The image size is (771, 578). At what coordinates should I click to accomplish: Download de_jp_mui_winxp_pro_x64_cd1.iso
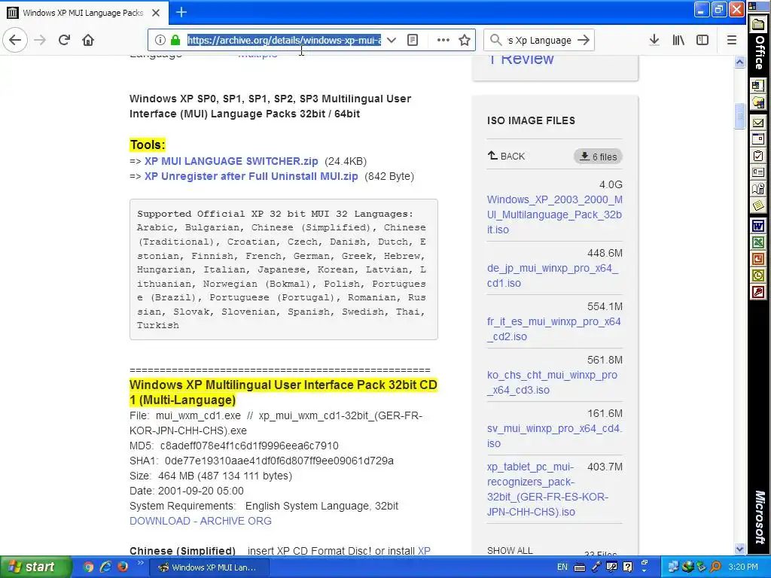click(x=553, y=275)
